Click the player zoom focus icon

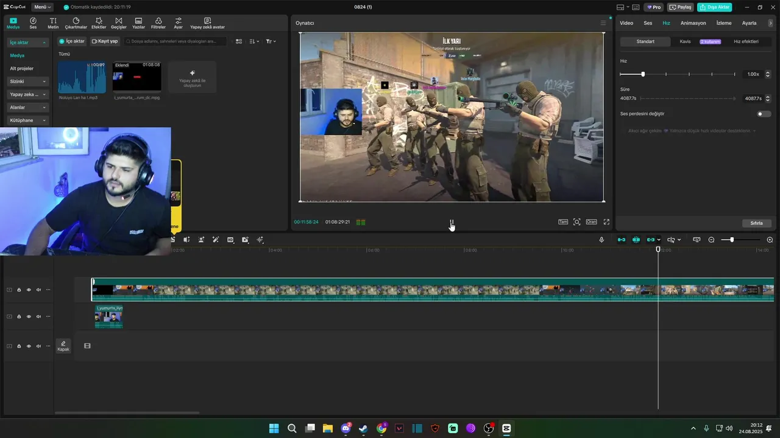click(x=577, y=222)
